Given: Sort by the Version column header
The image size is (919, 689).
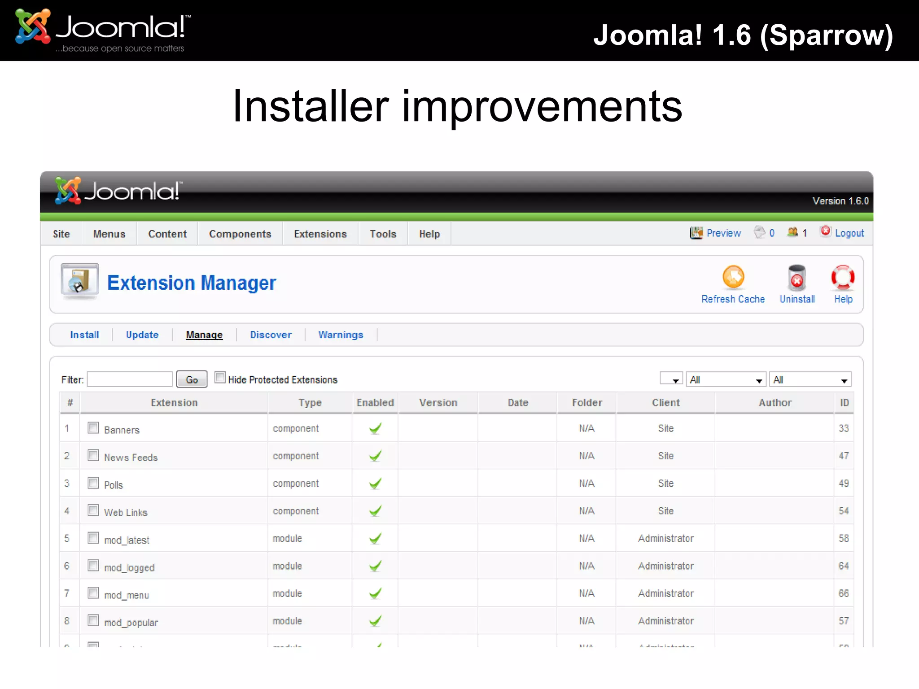Looking at the screenshot, I should point(438,402).
